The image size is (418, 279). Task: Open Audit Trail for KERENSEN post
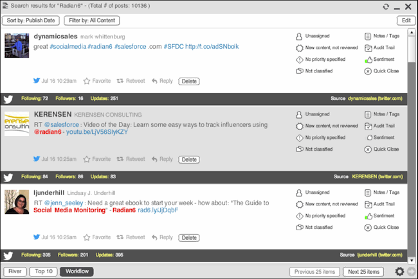pos(379,126)
